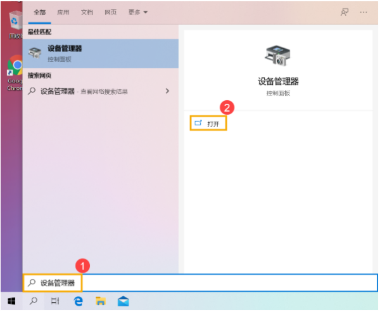This screenshot has height=312, width=380.
Task: Switch to the 网页 tab
Action: (110, 13)
